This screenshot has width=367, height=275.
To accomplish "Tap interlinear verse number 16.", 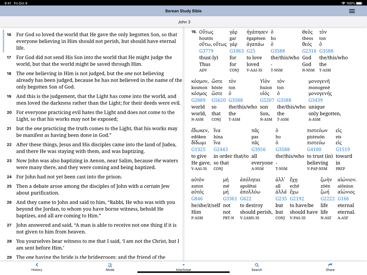I will coord(194,32).
